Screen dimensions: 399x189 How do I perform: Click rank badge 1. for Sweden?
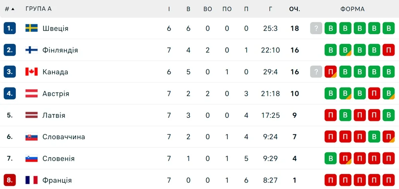click(x=10, y=28)
